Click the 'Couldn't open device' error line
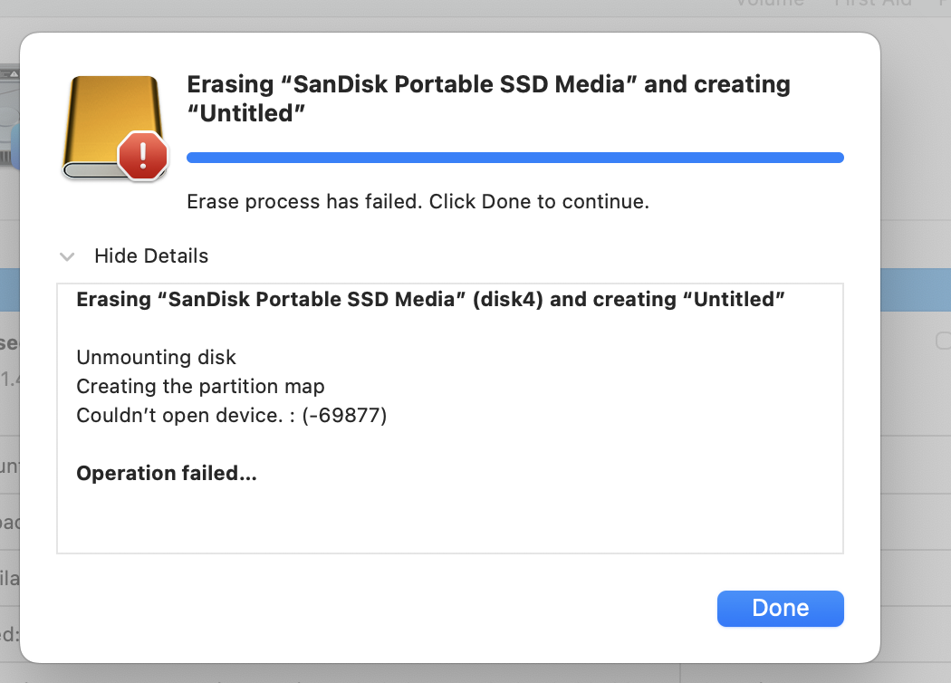This screenshot has height=683, width=951. tap(231, 416)
